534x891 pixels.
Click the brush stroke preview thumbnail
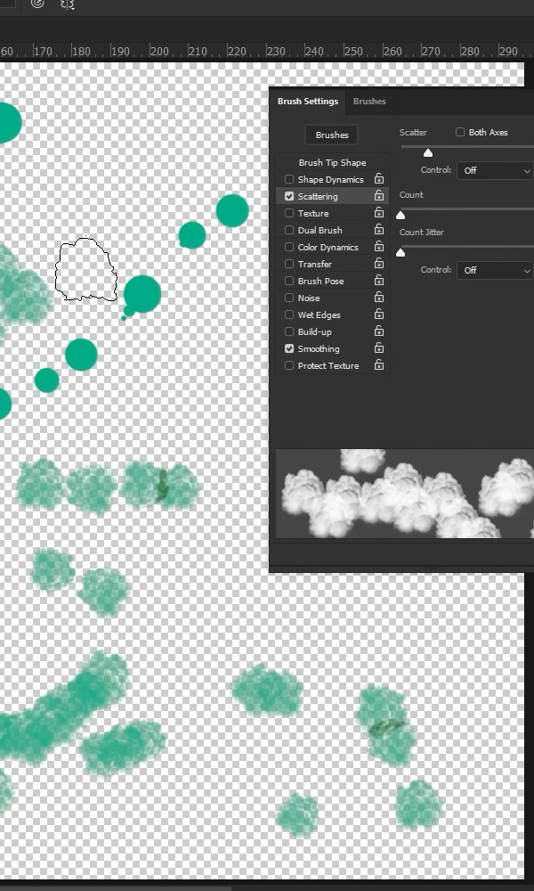click(405, 494)
